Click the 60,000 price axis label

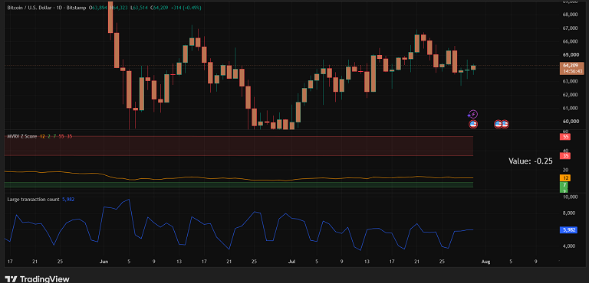click(x=570, y=122)
